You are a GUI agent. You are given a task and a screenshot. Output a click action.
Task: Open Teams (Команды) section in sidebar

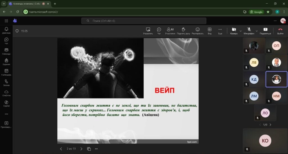tap(6, 51)
